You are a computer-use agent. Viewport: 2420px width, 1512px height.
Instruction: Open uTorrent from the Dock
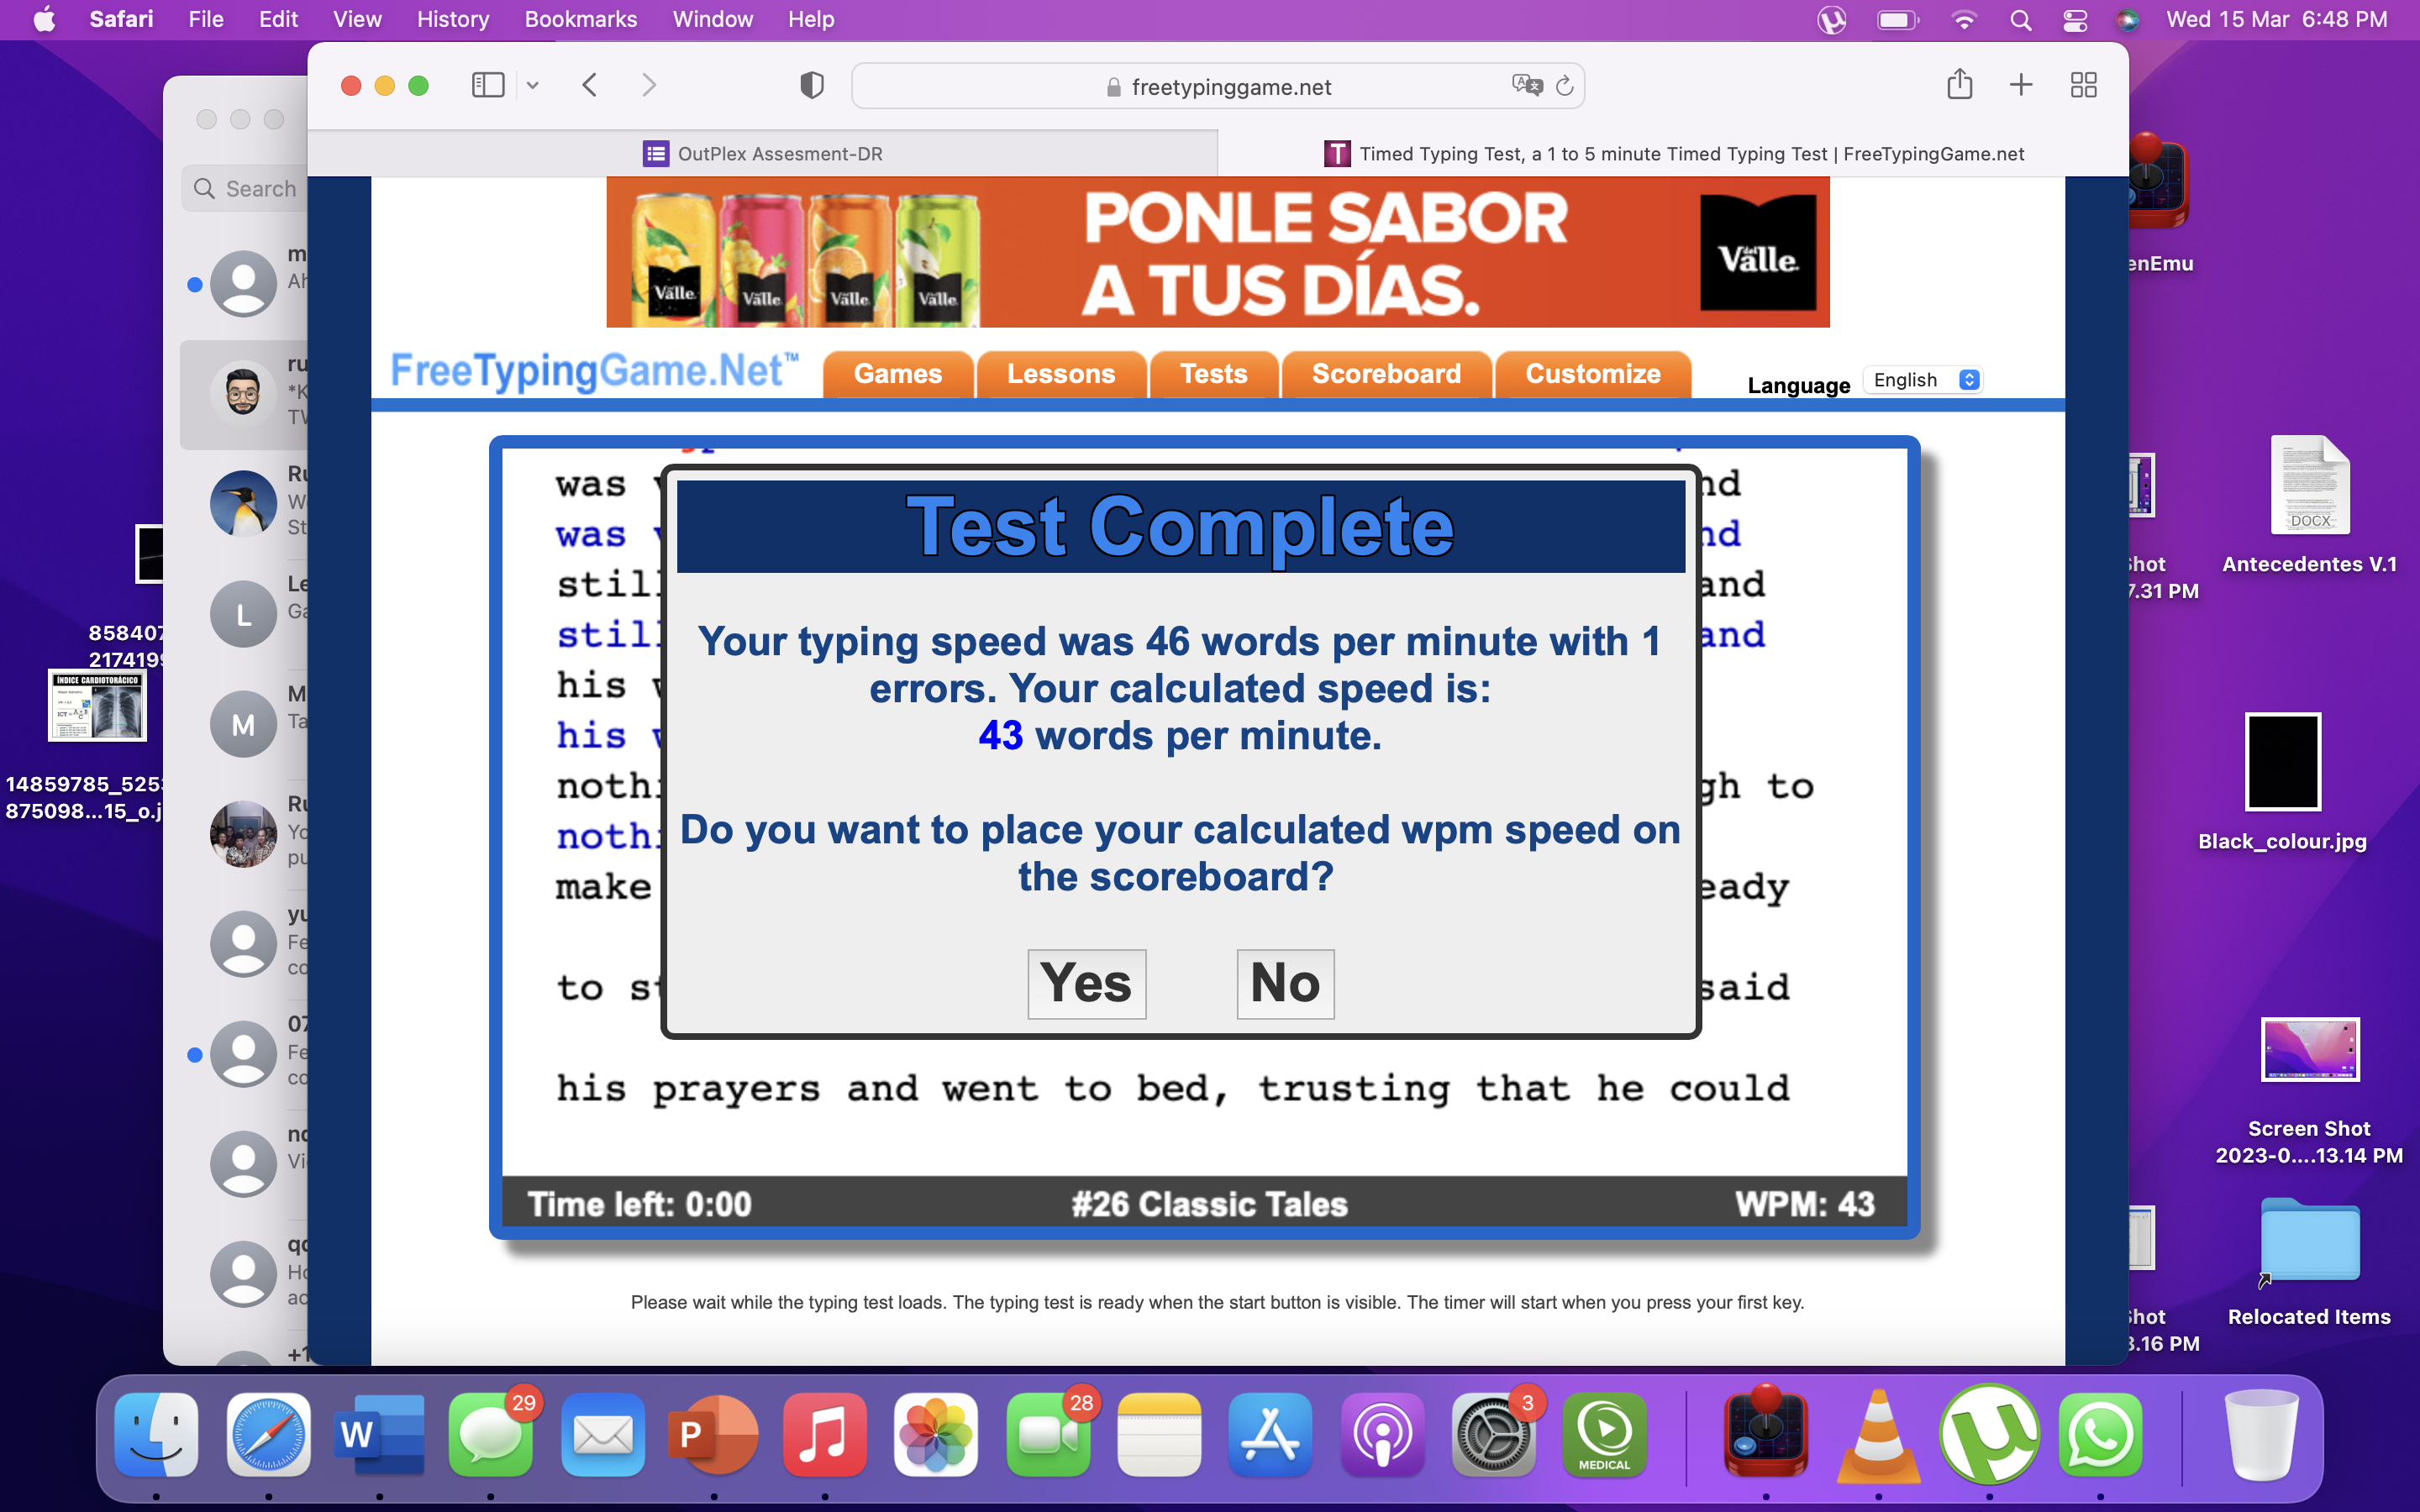[1989, 1434]
